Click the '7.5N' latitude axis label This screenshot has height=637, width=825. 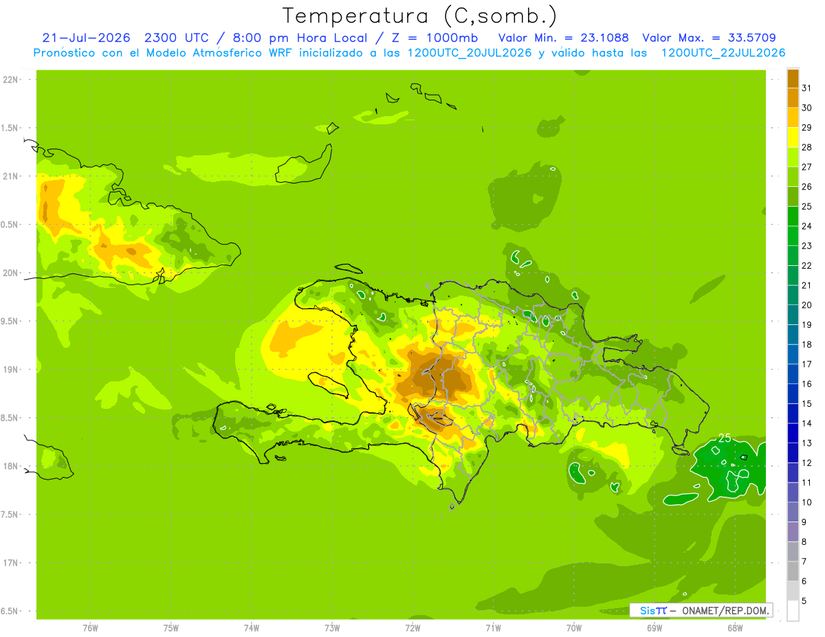coord(10,515)
